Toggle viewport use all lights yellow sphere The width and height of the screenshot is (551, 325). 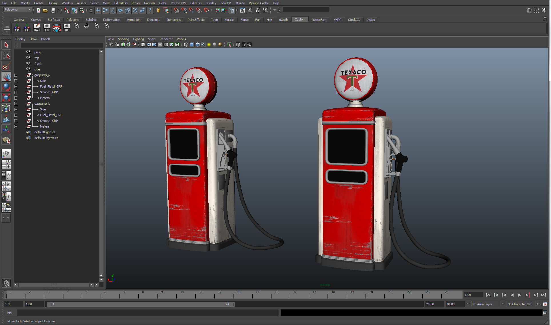(209, 45)
